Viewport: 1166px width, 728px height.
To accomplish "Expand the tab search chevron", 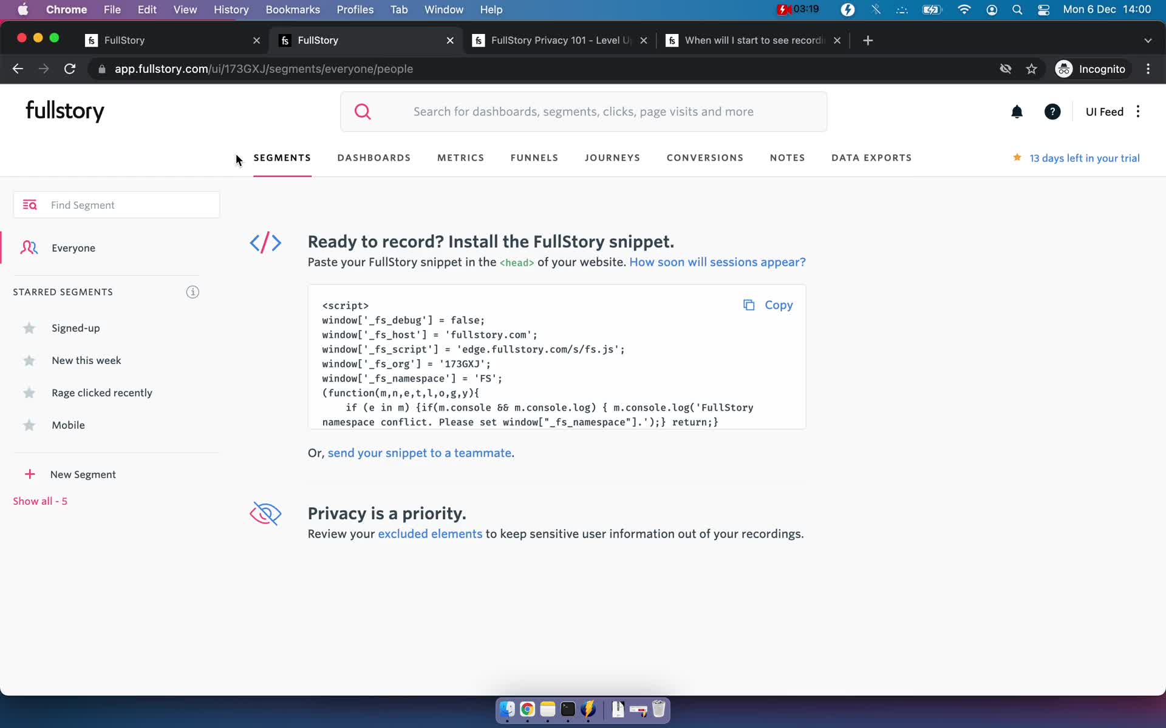I will [x=1148, y=41].
